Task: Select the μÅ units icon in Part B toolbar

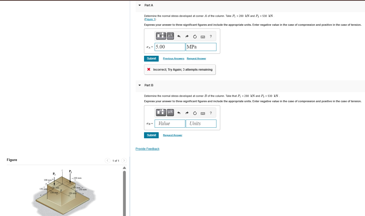Action: [x=170, y=113]
